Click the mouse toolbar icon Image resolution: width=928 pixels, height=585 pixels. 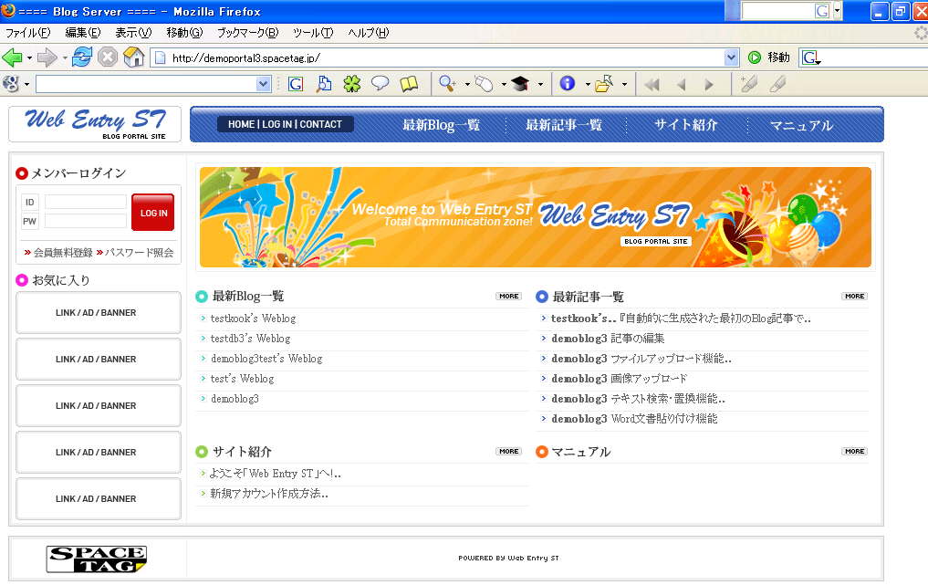pos(484,84)
